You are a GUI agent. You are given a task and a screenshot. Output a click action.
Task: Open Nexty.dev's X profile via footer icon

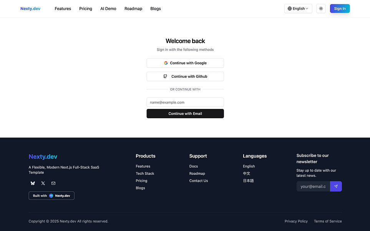pyautogui.click(x=43, y=183)
